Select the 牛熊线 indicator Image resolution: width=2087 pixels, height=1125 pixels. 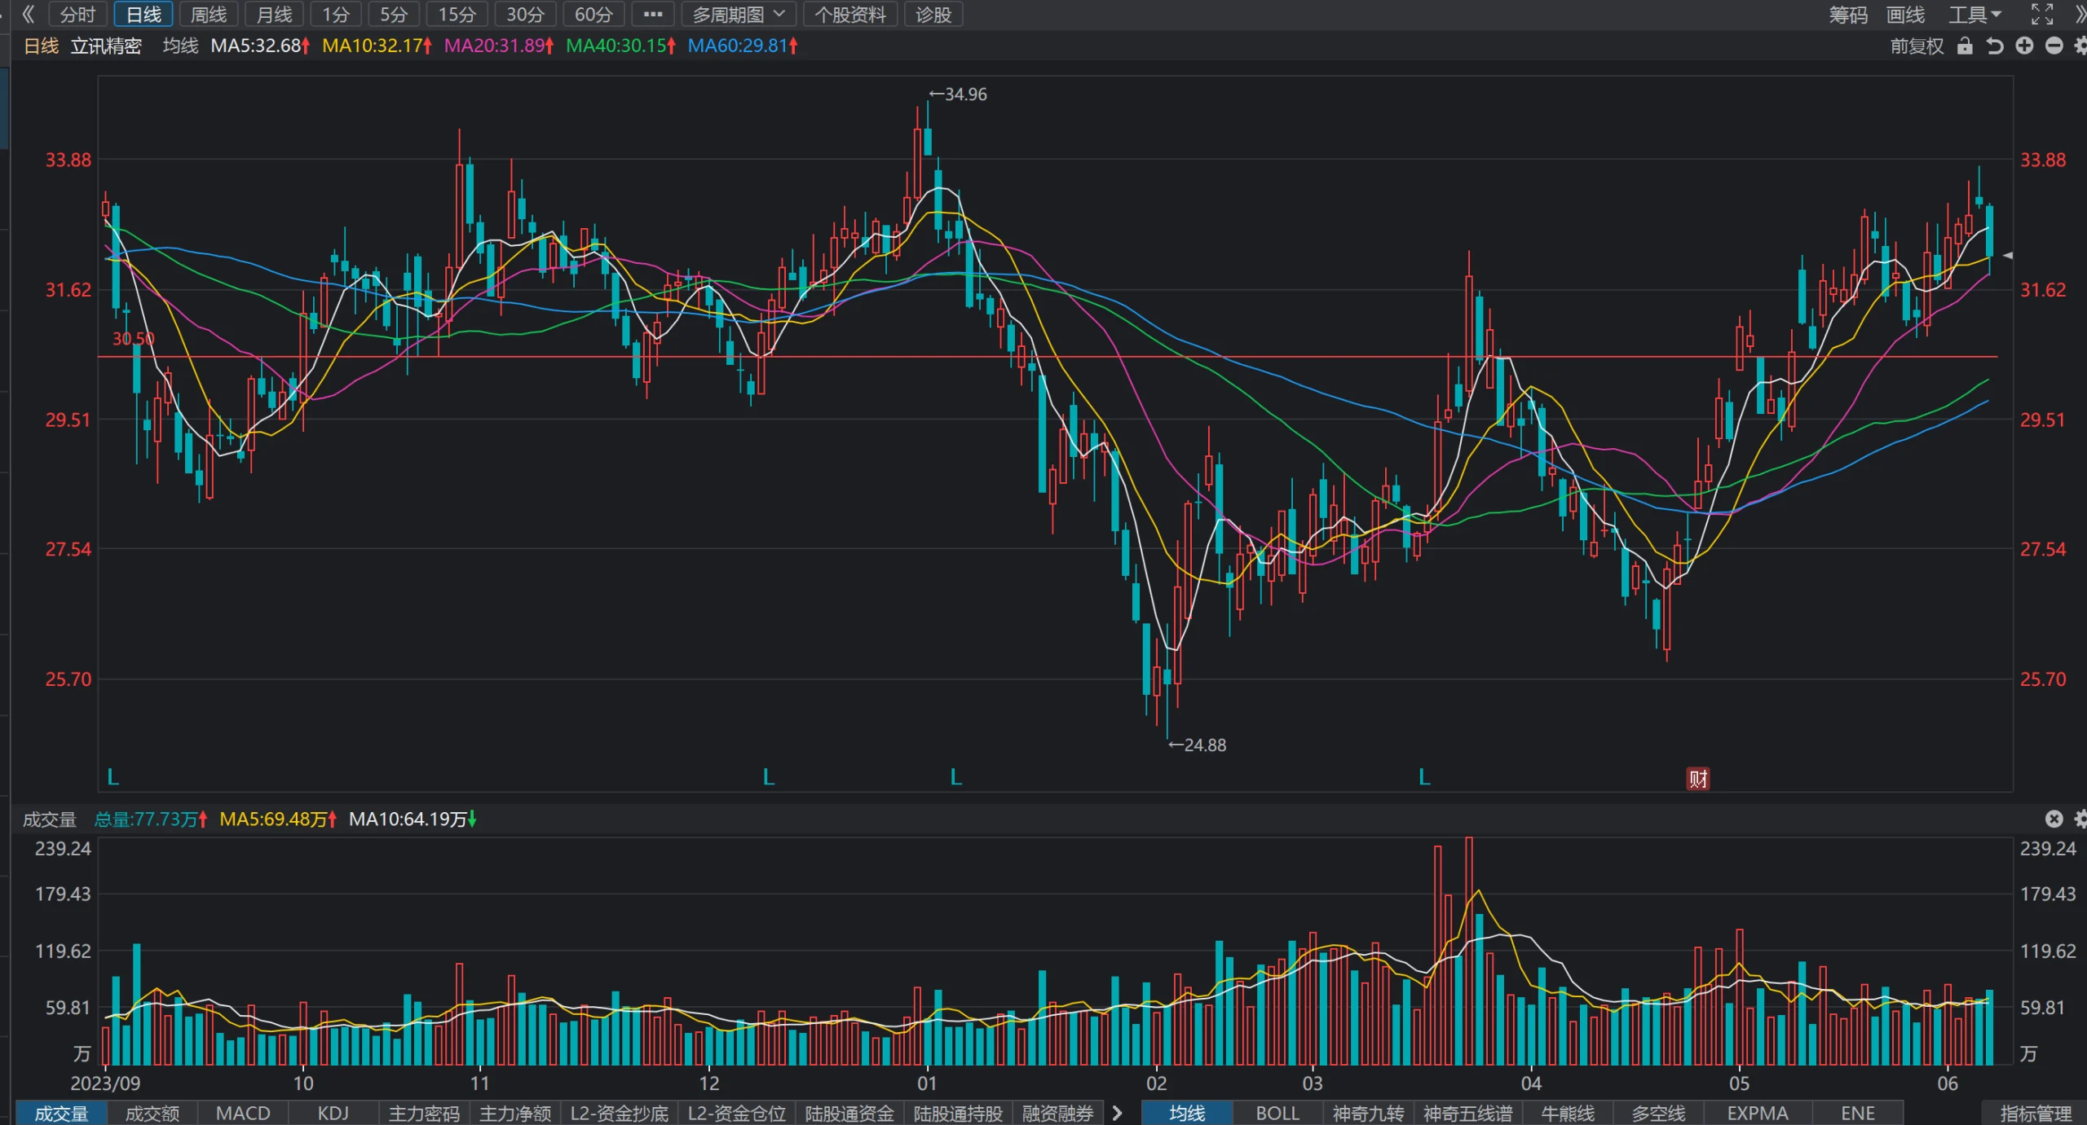click(1568, 1113)
